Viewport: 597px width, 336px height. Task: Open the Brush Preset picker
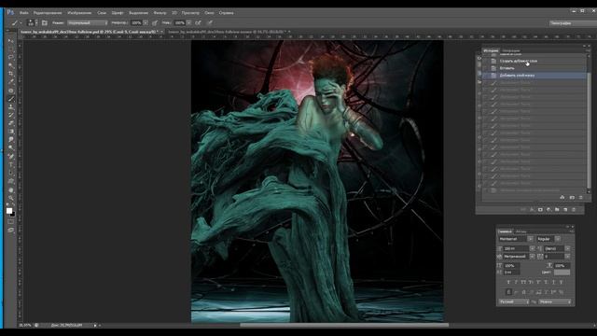[x=33, y=22]
